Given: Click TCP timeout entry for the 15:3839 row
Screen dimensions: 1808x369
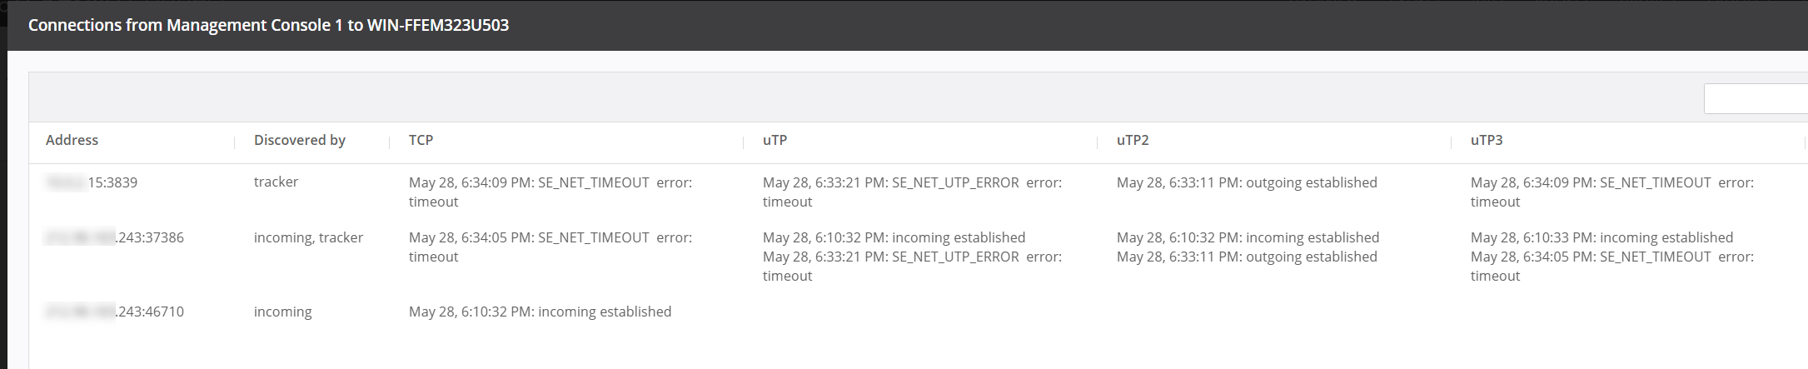Looking at the screenshot, I should (x=550, y=192).
